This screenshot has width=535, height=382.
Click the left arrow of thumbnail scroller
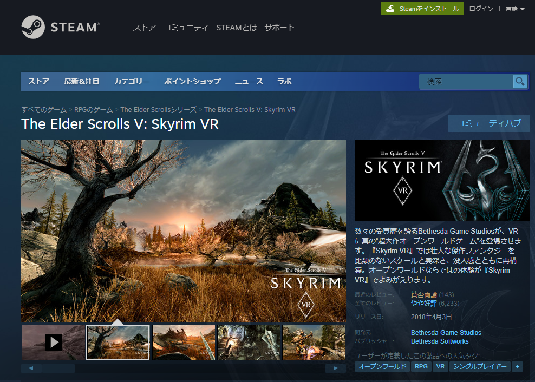click(x=31, y=368)
